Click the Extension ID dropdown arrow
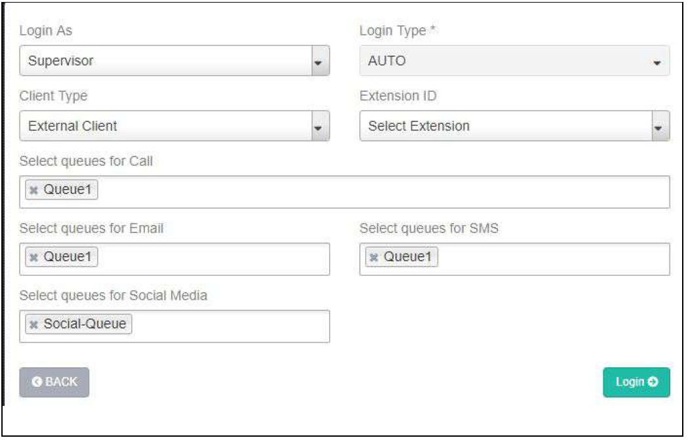 pyautogui.click(x=659, y=126)
